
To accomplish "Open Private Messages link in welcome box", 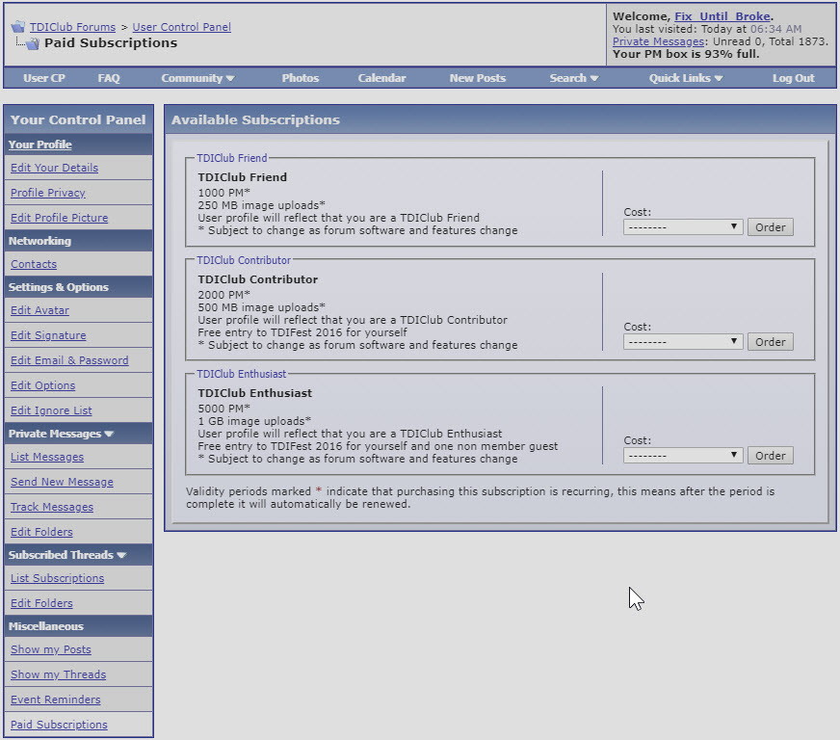I will point(658,41).
